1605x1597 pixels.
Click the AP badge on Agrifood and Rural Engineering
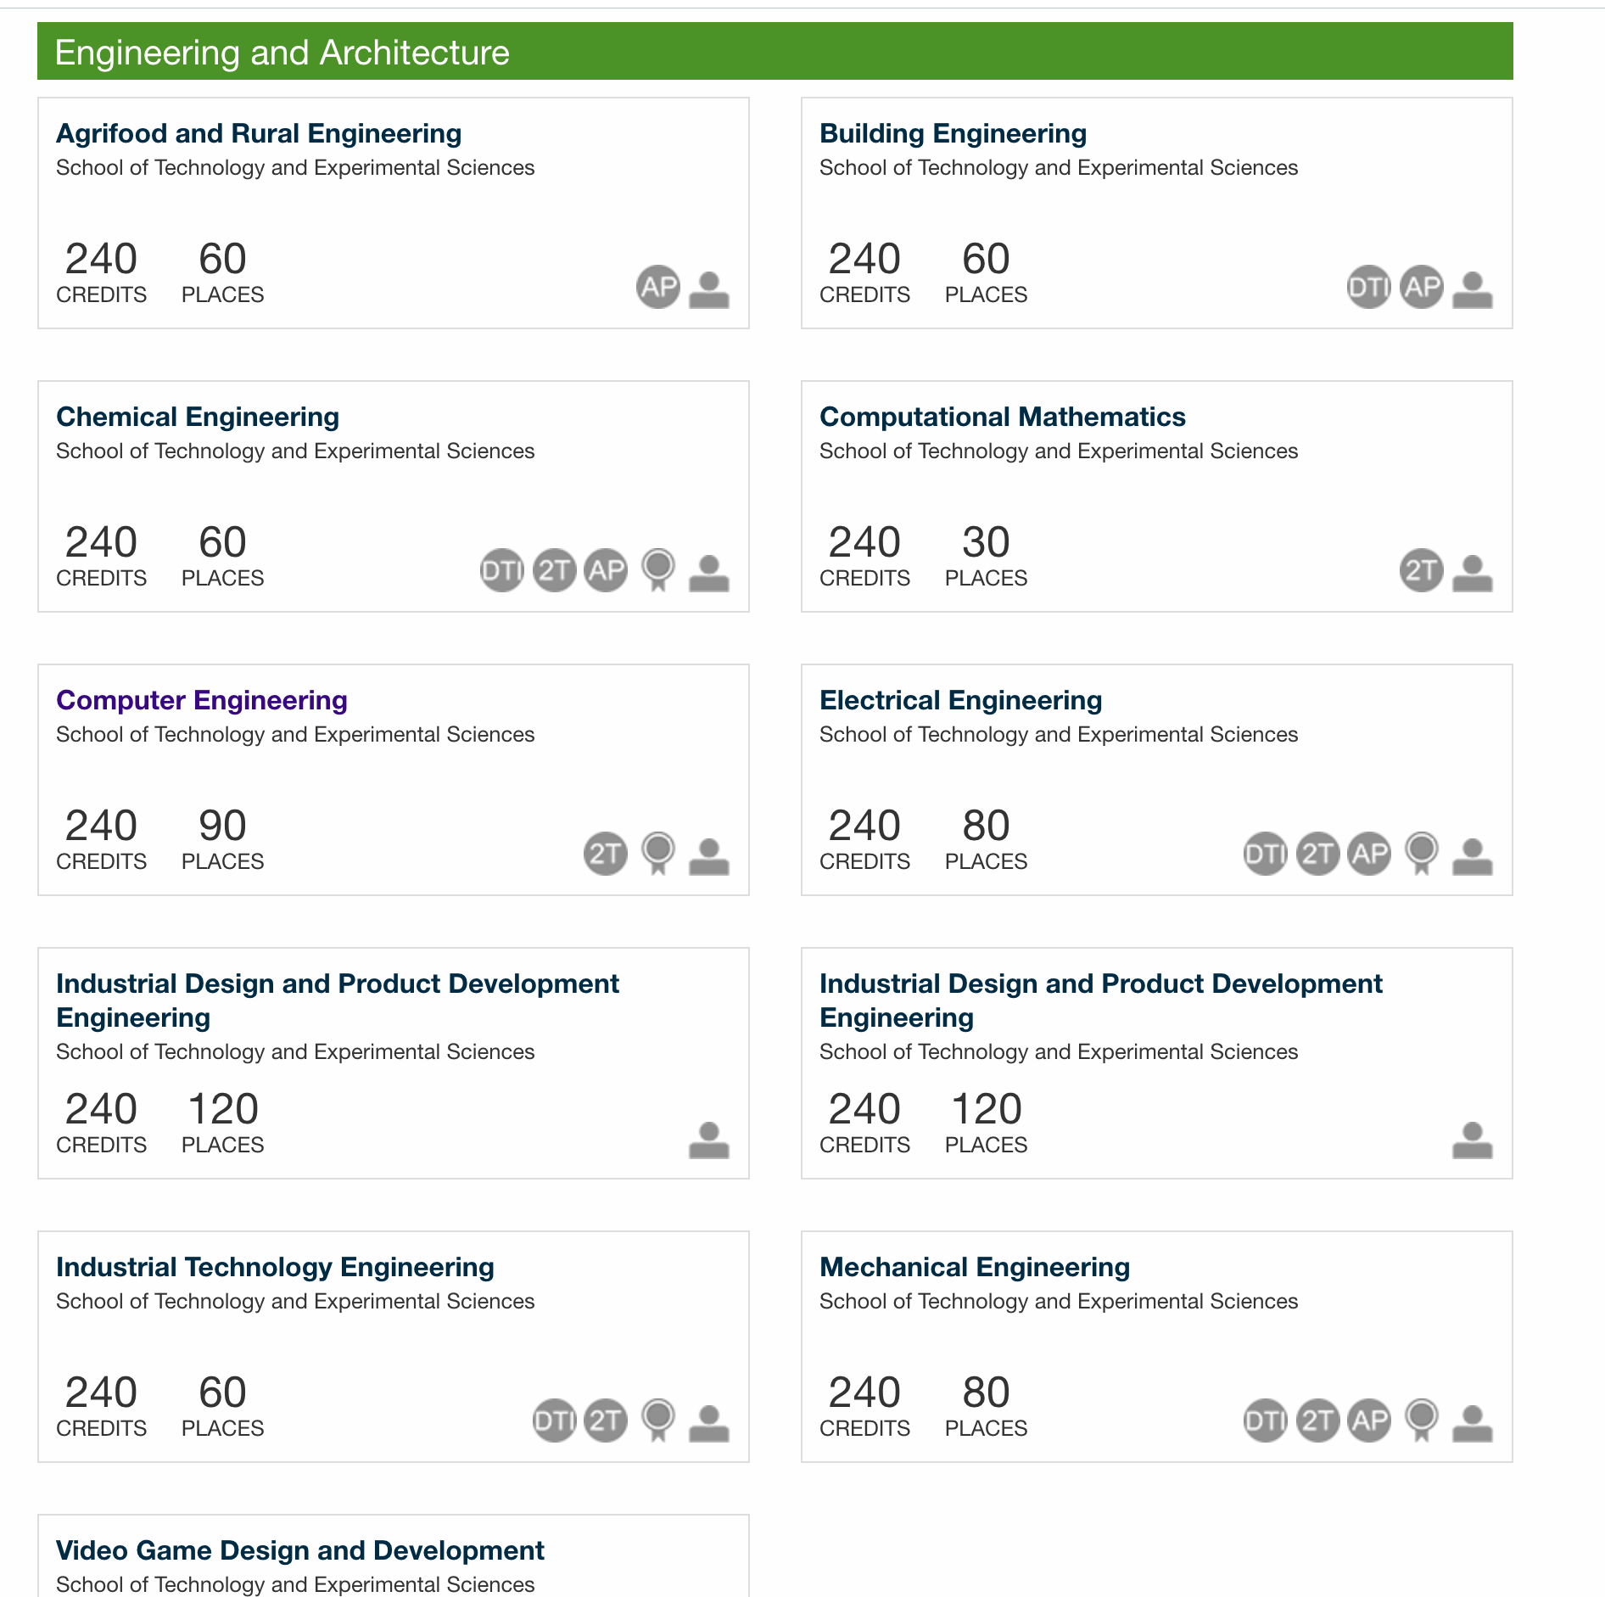click(x=658, y=287)
